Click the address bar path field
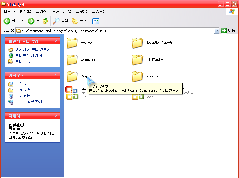Image resolution: width=239 pixels, height=178 pixels. 115,31
